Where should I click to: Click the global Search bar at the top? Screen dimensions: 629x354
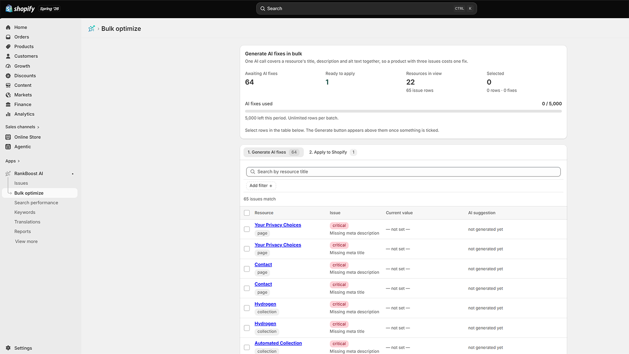pyautogui.click(x=366, y=9)
